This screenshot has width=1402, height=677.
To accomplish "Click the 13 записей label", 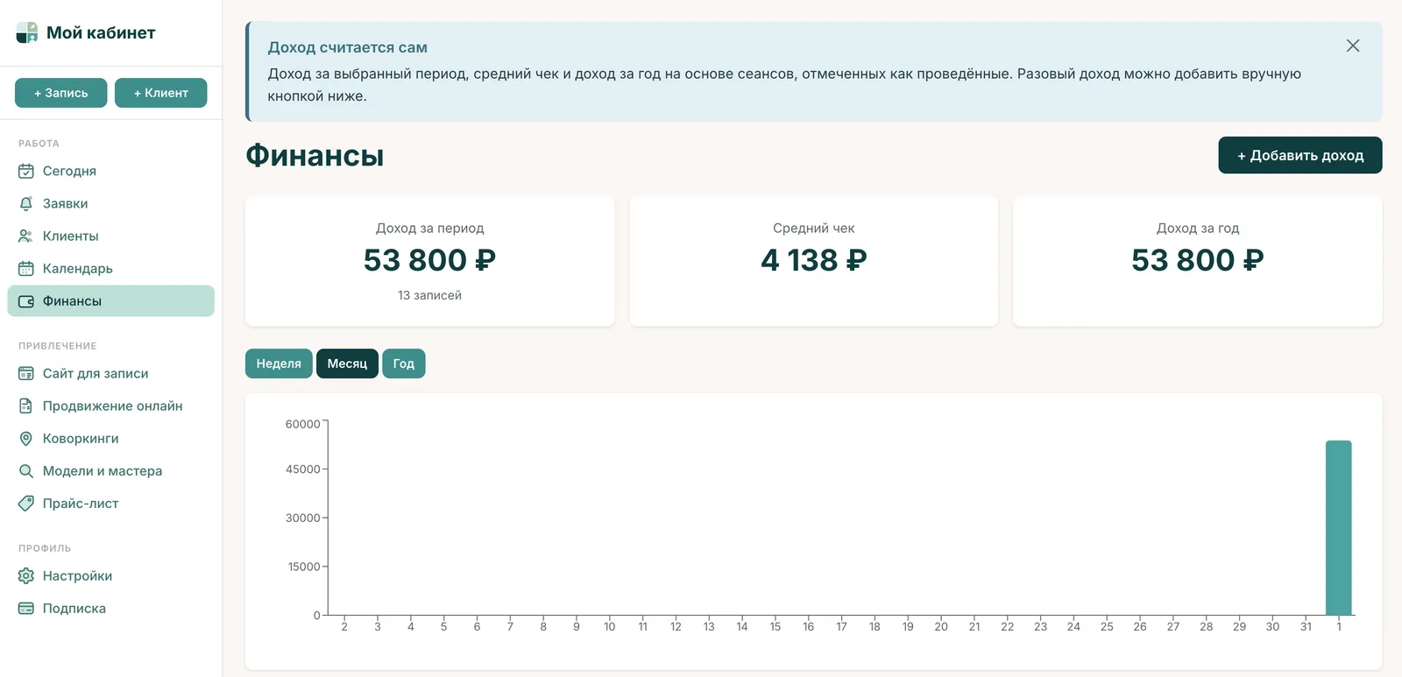I will [x=429, y=295].
